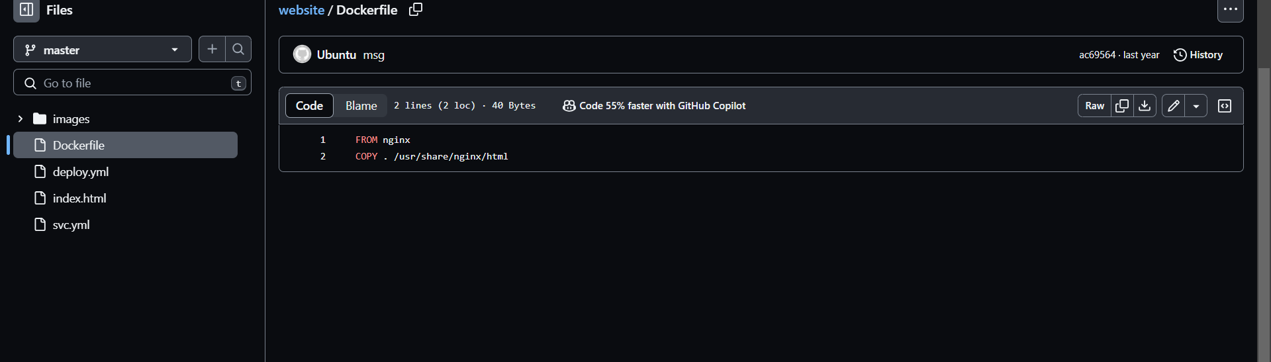
Task: Open the symbols panel icon
Action: pyautogui.click(x=1225, y=106)
